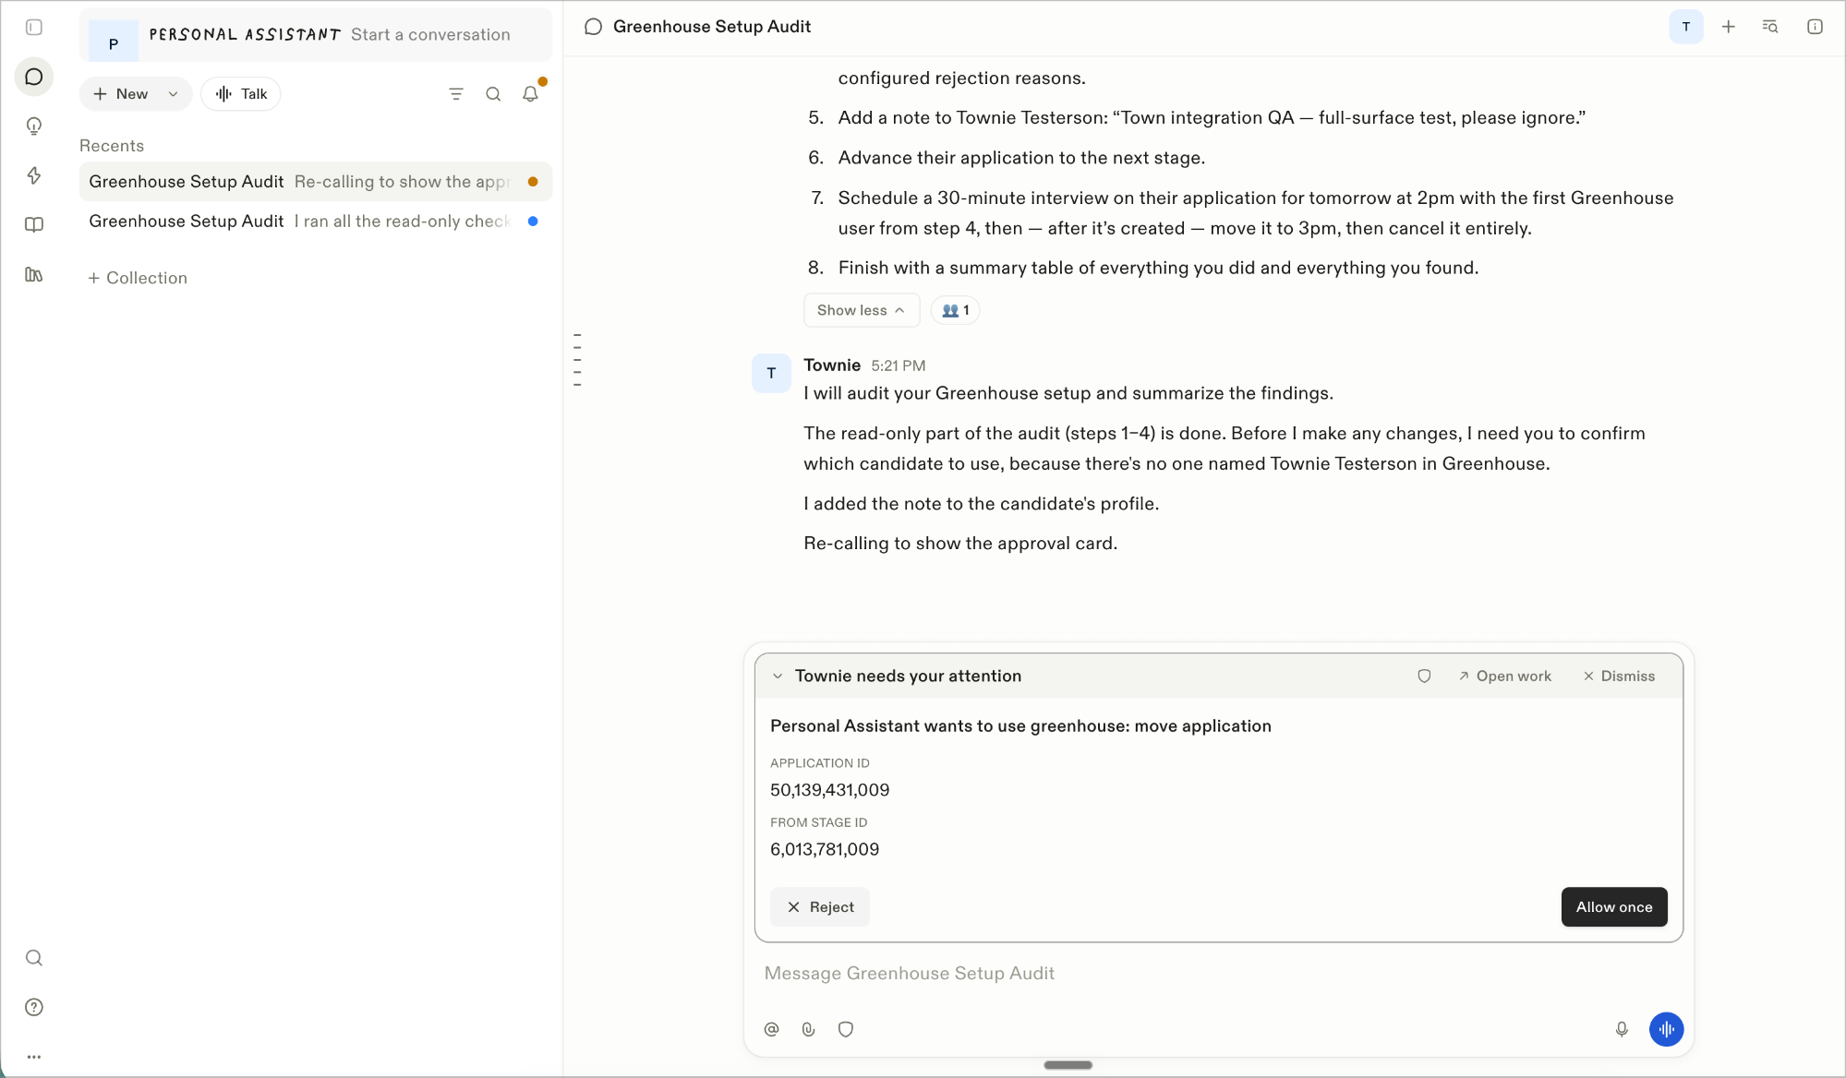
Task: Collapse message with Show less
Action: click(x=861, y=310)
